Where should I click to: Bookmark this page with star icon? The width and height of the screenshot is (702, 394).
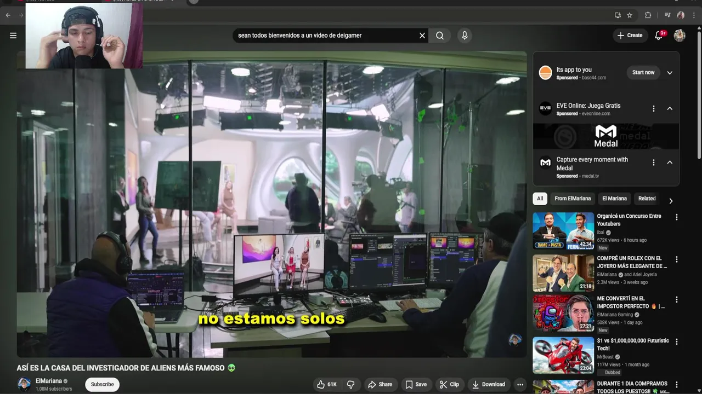click(630, 15)
